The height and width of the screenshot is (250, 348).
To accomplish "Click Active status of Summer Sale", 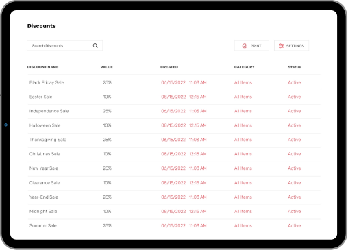I will tap(295, 226).
